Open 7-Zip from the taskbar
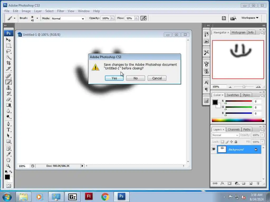The height and width of the screenshot is (202, 270). (x=72, y=197)
